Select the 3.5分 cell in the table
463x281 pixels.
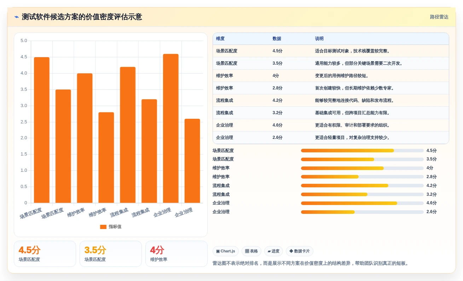(x=278, y=63)
